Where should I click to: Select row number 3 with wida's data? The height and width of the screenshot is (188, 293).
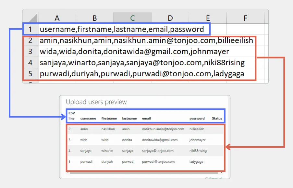(31, 51)
